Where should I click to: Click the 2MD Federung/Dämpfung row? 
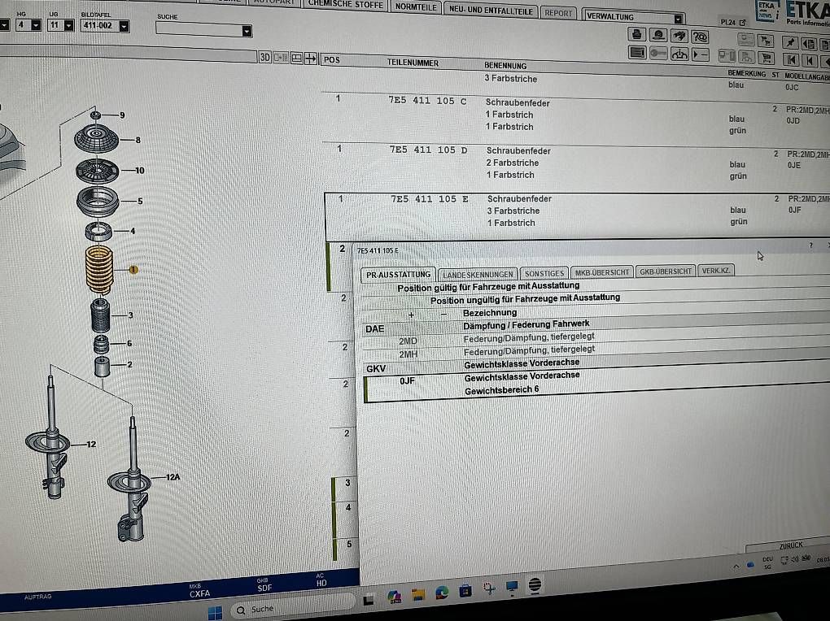tap(596, 337)
